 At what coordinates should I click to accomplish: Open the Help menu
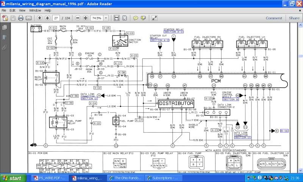48,11
